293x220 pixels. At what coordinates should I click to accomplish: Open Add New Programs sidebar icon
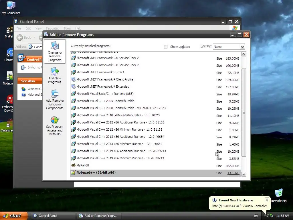[55, 75]
